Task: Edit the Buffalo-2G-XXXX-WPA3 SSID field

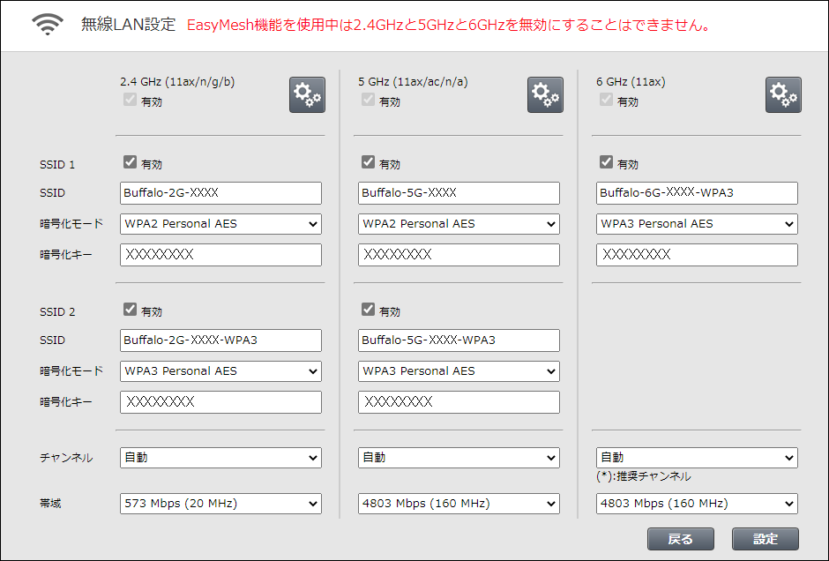Action: (220, 340)
